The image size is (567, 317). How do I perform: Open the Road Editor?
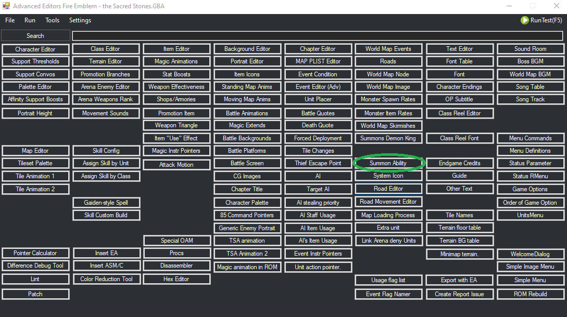388,189
